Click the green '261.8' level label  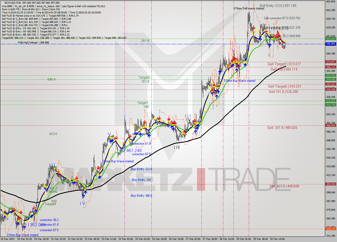click(x=145, y=41)
